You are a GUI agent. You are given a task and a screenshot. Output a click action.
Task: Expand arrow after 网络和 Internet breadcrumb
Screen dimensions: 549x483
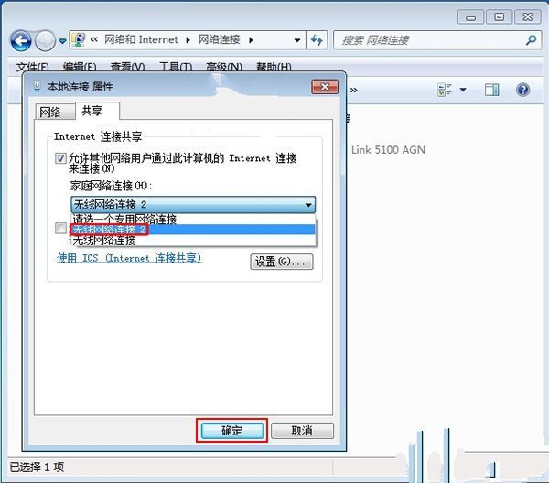tap(188, 40)
